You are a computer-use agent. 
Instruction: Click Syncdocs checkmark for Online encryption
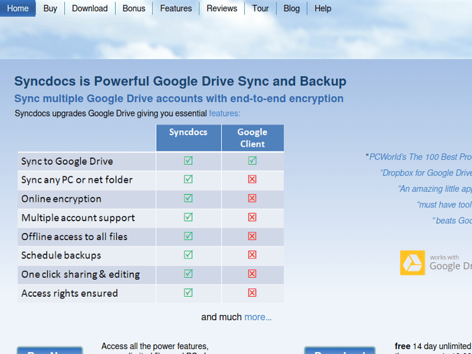(188, 198)
